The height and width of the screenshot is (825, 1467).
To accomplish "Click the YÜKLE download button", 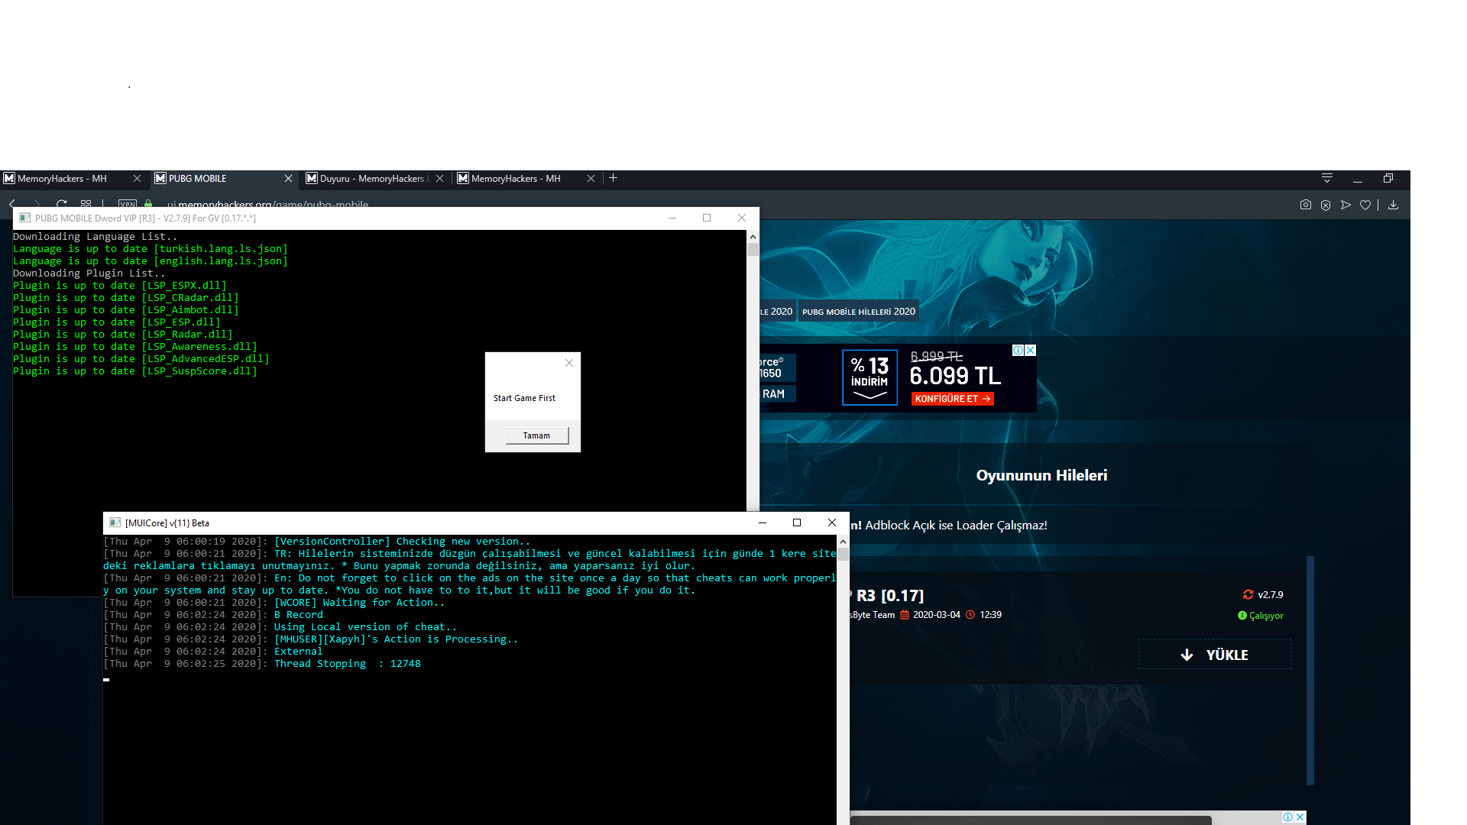I will (1215, 655).
